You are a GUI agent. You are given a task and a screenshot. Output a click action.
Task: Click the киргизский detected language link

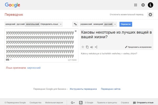click(x=34, y=68)
